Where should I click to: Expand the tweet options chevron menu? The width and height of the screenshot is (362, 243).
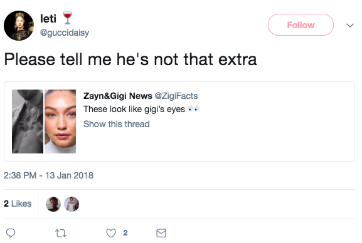click(350, 25)
